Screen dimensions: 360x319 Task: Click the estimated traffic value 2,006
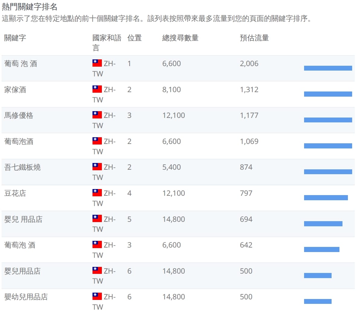[249, 64]
